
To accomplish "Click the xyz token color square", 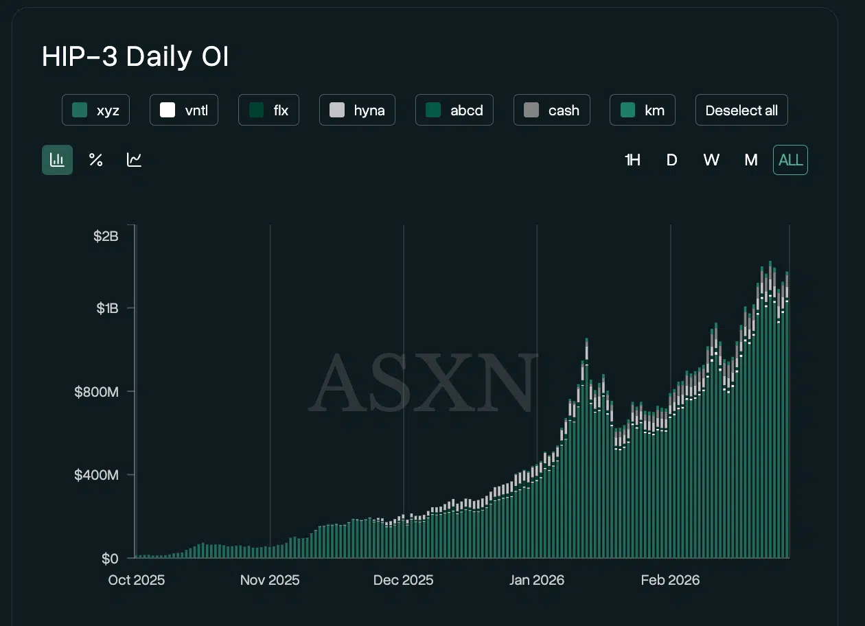I will pos(78,109).
